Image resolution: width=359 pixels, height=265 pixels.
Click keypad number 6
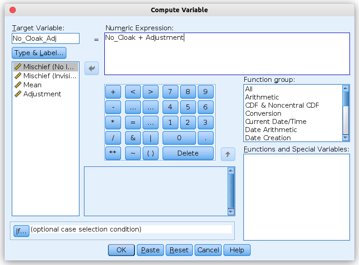[x=205, y=107]
